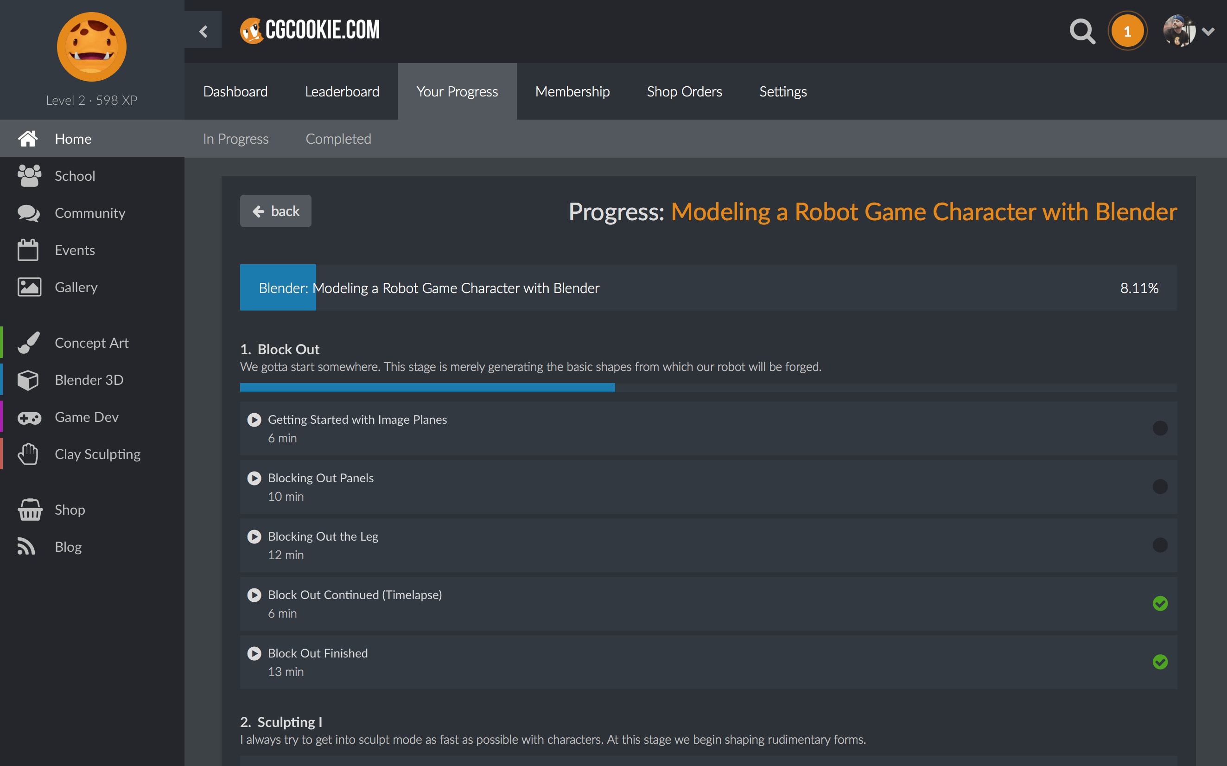Open the Membership tab
This screenshot has height=766, width=1227.
tap(572, 92)
